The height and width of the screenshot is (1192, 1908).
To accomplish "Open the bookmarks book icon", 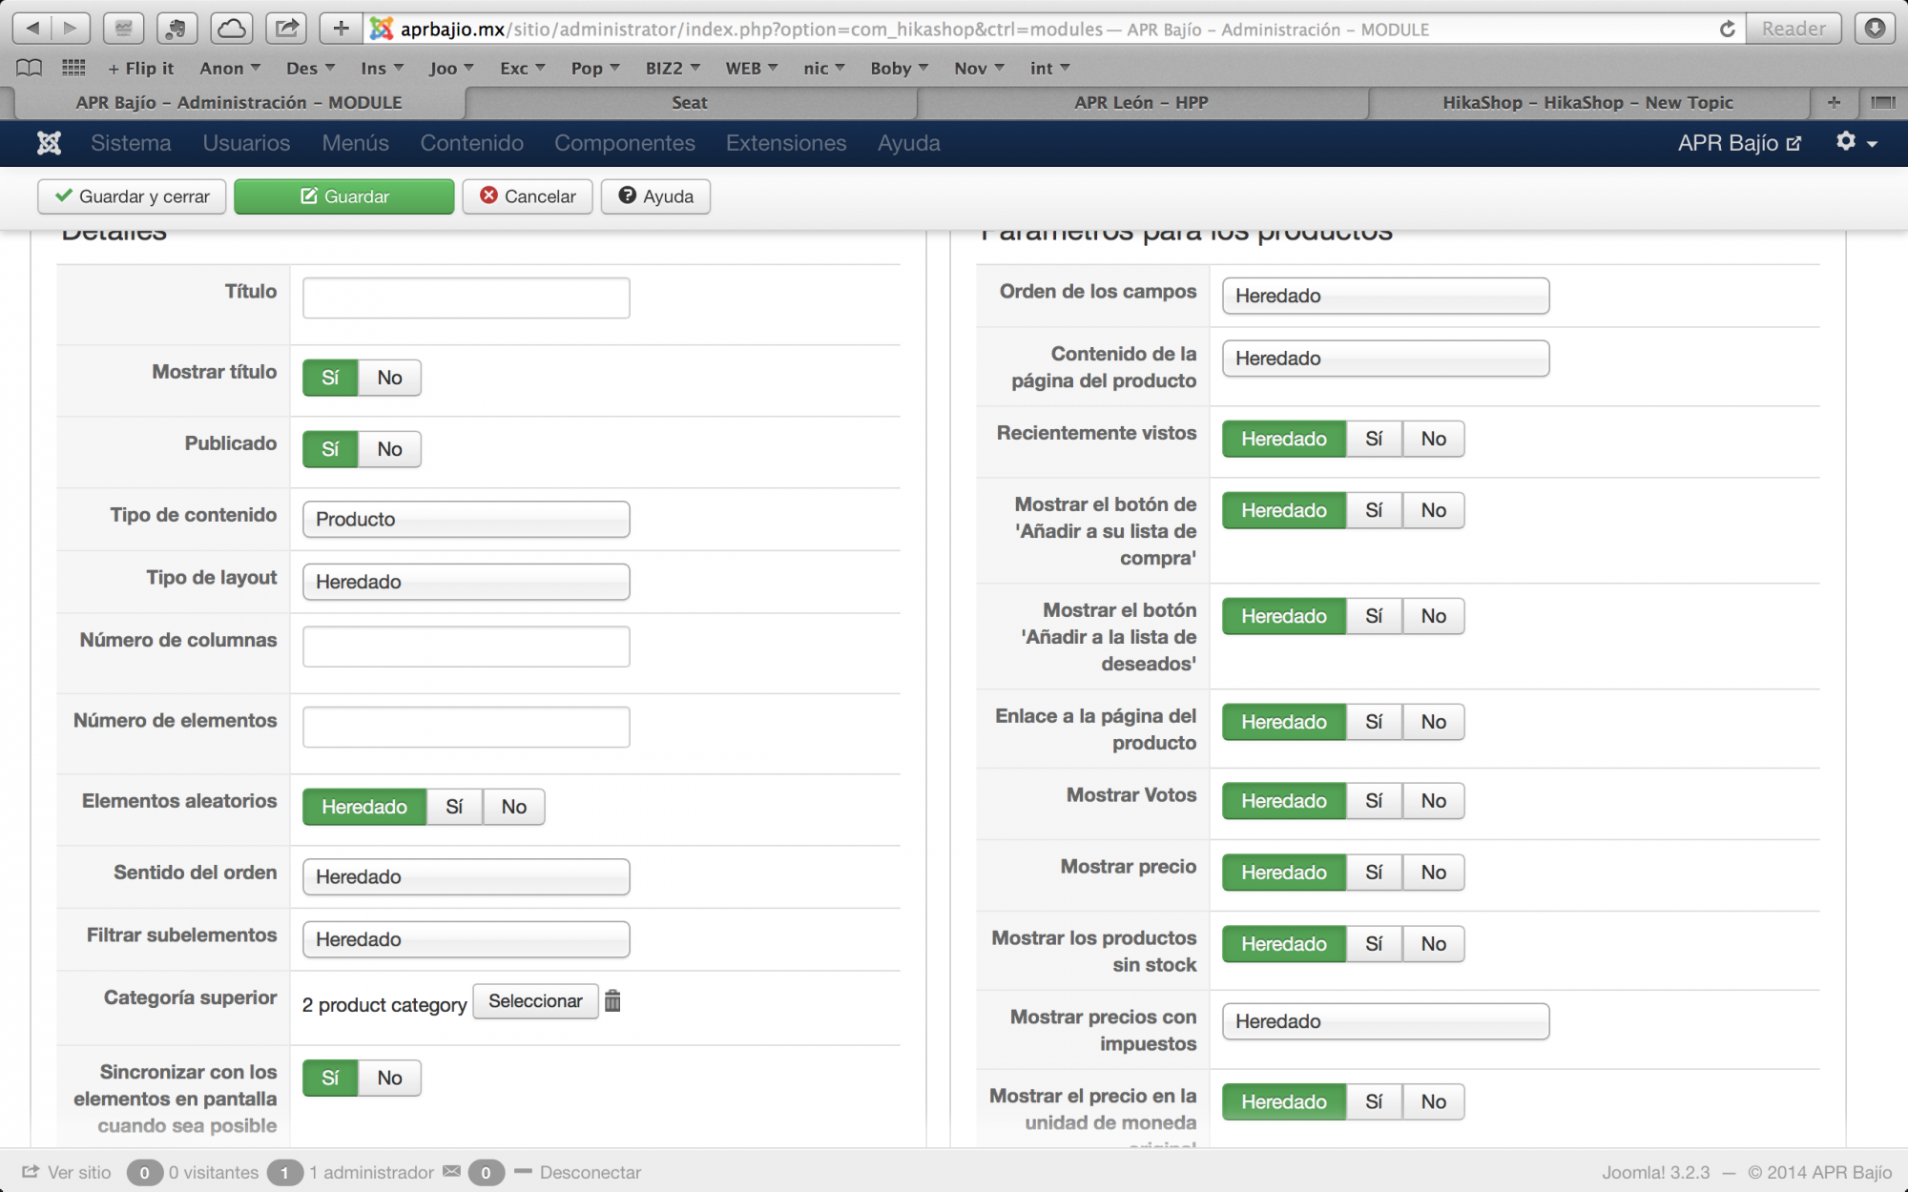I will coord(30,68).
